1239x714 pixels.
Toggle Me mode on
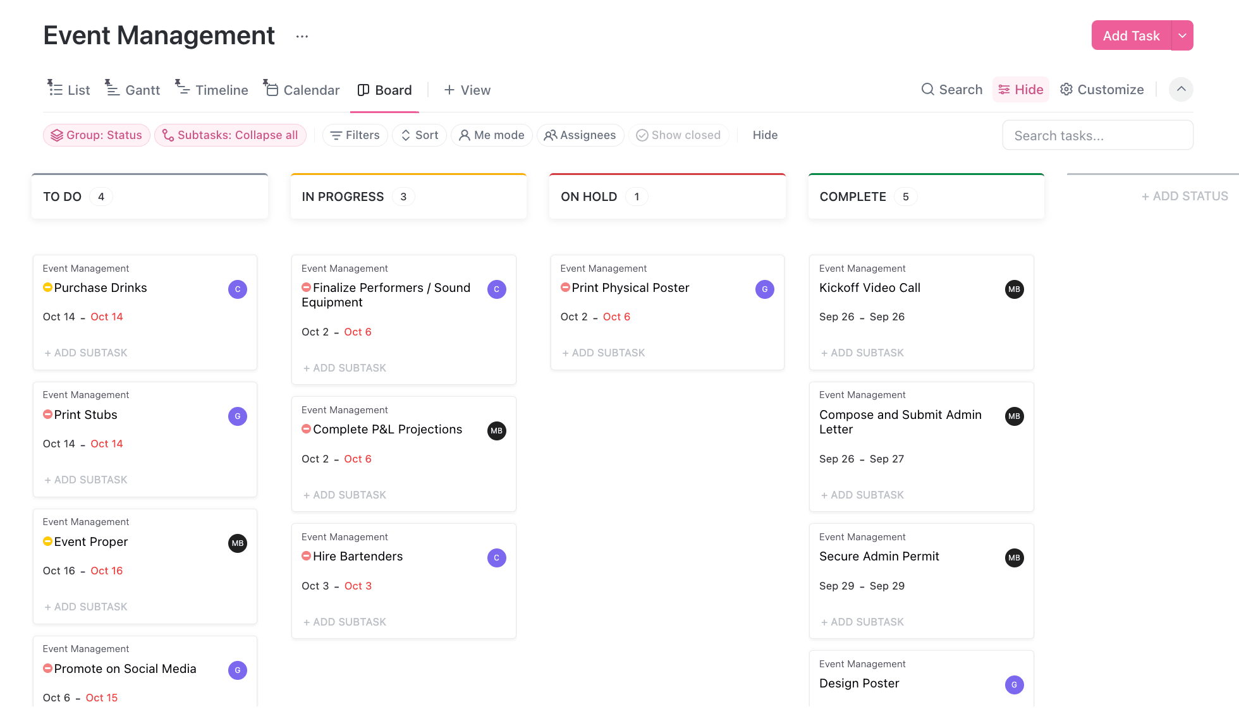tap(491, 135)
